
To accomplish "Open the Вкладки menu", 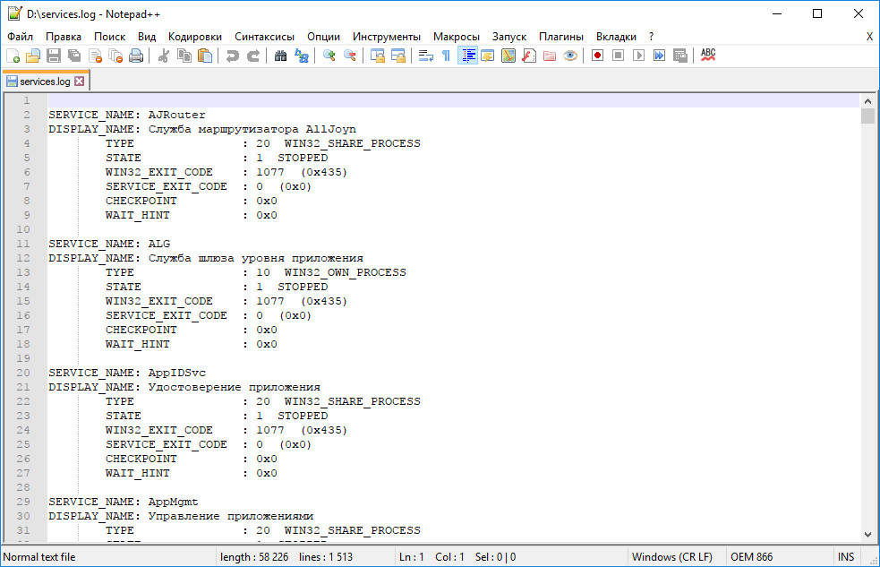I will (x=616, y=37).
